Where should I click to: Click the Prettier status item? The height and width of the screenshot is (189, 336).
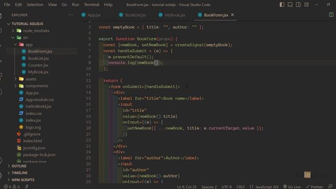pos(314,187)
